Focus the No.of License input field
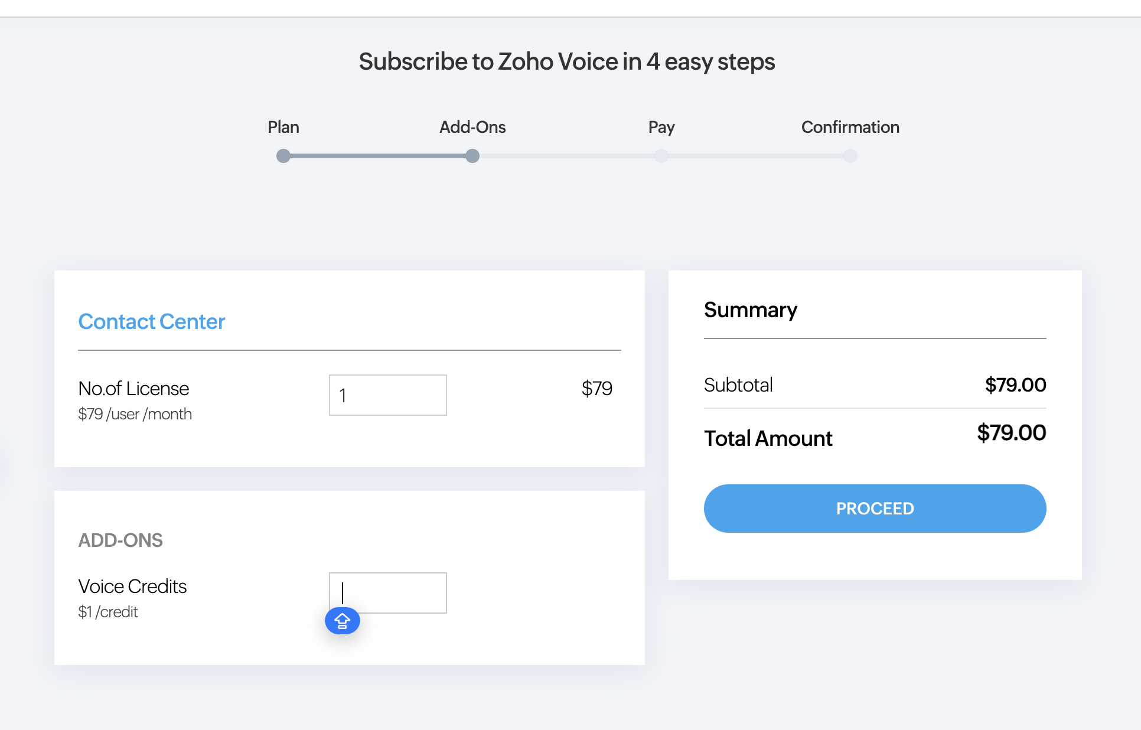The image size is (1141, 730). (388, 395)
